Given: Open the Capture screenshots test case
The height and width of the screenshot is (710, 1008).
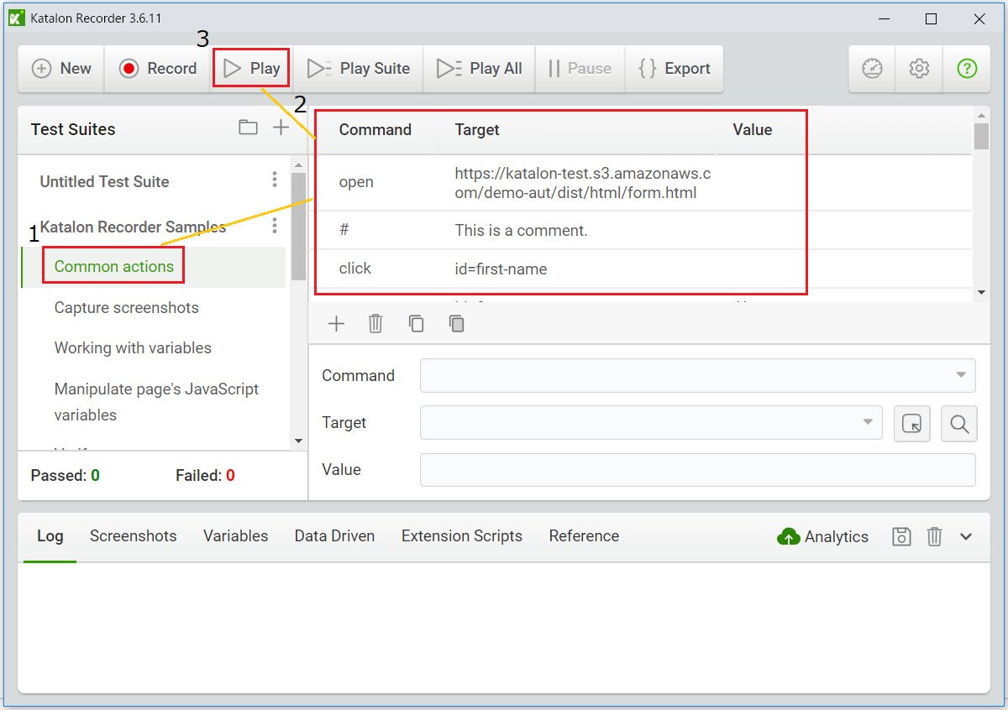Looking at the screenshot, I should tap(127, 307).
